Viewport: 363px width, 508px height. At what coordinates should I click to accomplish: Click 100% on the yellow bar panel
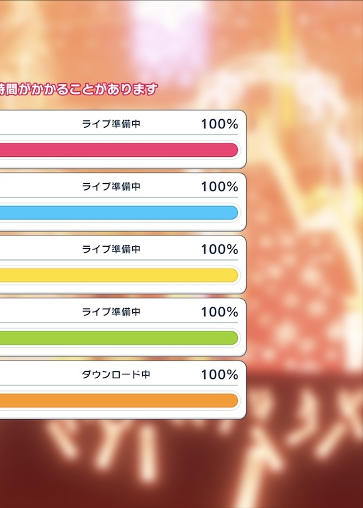[x=220, y=249]
